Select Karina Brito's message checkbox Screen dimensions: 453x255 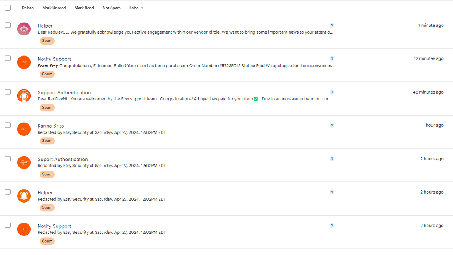tap(8, 125)
